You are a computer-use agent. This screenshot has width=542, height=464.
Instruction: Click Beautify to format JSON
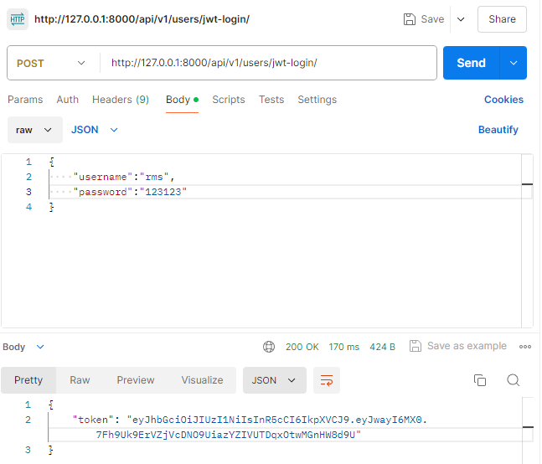point(498,130)
